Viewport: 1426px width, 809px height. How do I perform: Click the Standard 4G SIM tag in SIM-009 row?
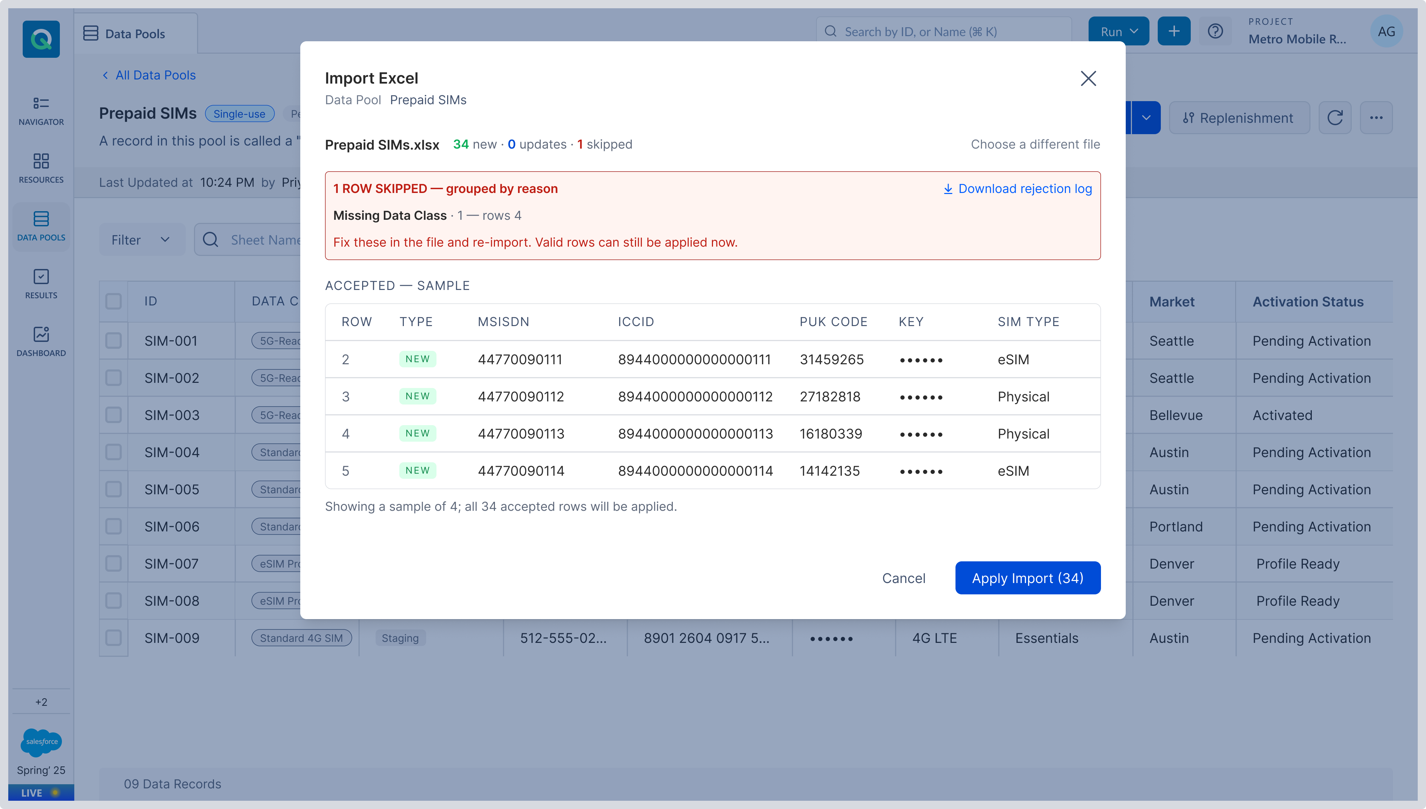tap(301, 638)
